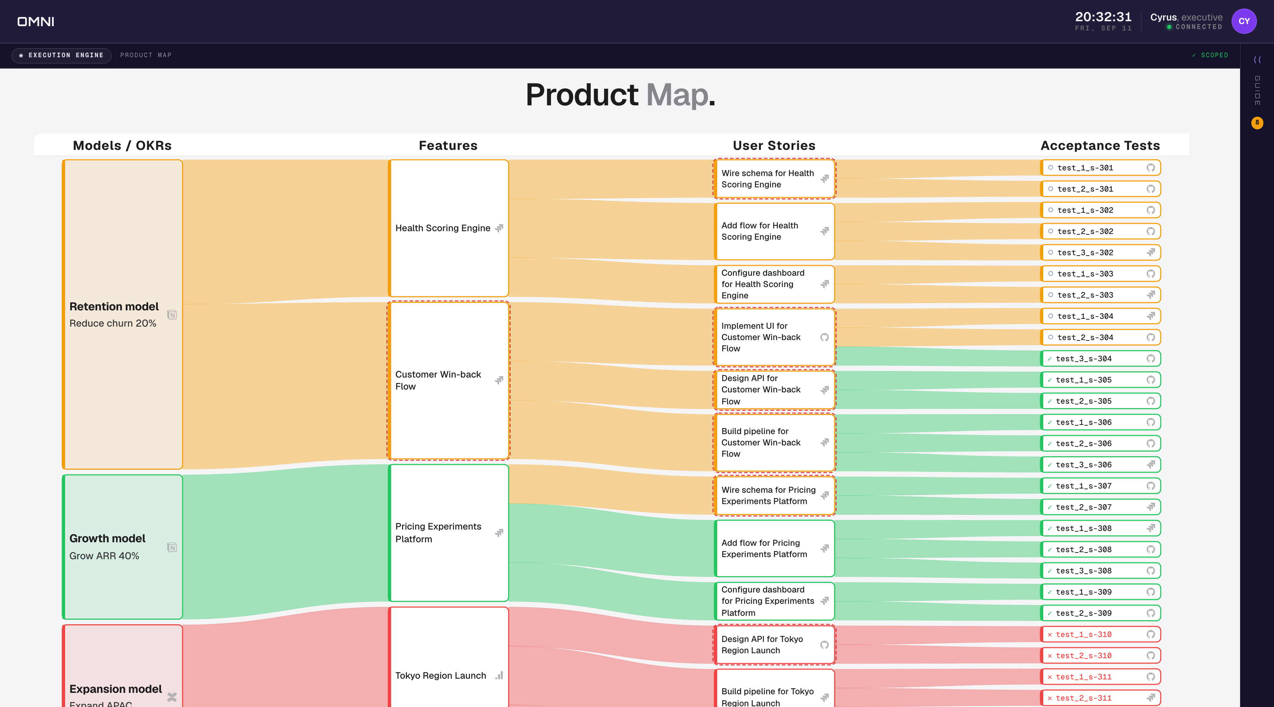
Task: Select the test_2_s-304 acceptance test
Action: pyautogui.click(x=1100, y=338)
